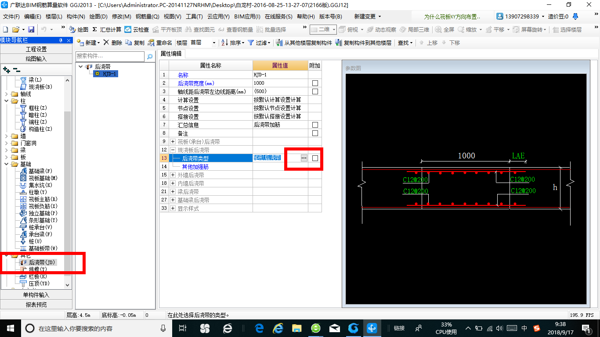The height and width of the screenshot is (337, 600).
Task: Switch to 属性编辑 tab
Action: tap(172, 54)
